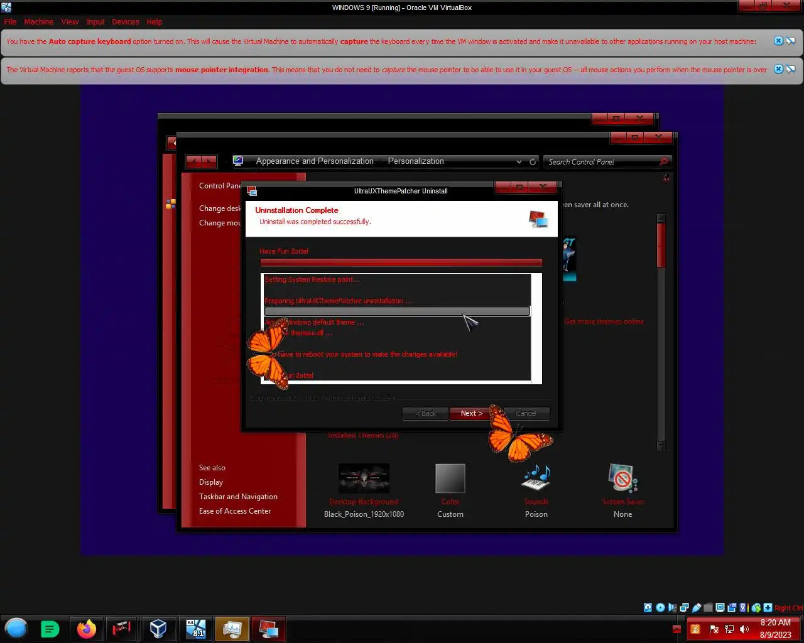Open the Help menu

[155, 21]
